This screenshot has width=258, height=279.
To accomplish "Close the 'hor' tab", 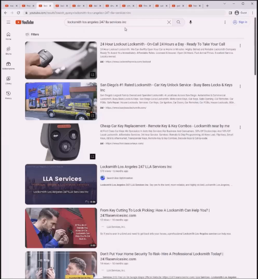I will (x=200, y=6).
